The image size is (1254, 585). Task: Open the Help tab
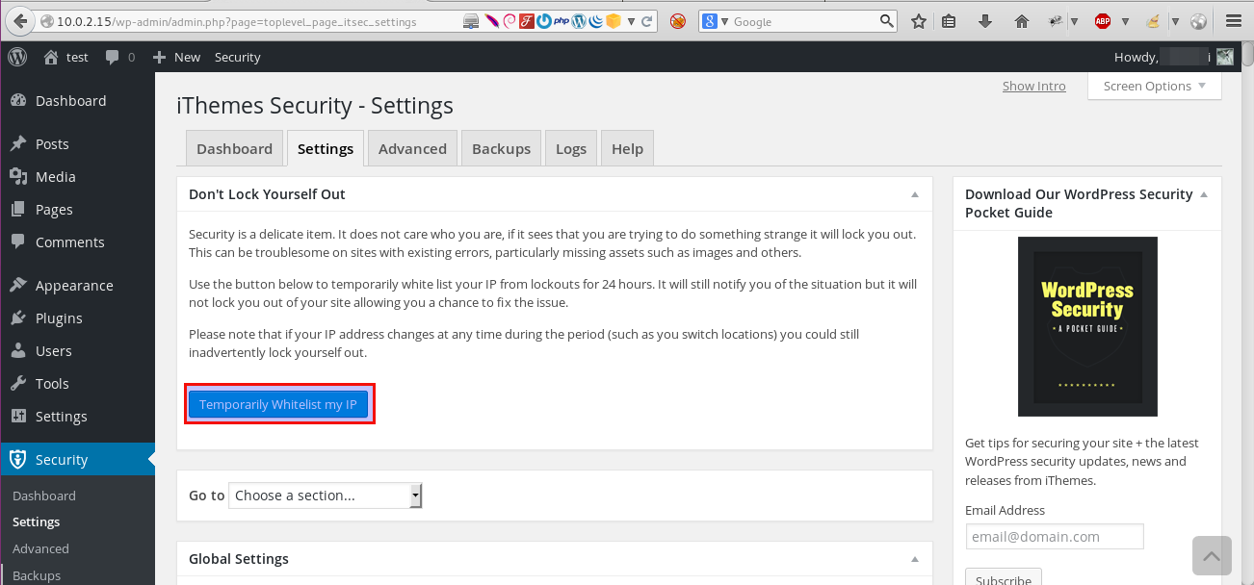(x=627, y=149)
